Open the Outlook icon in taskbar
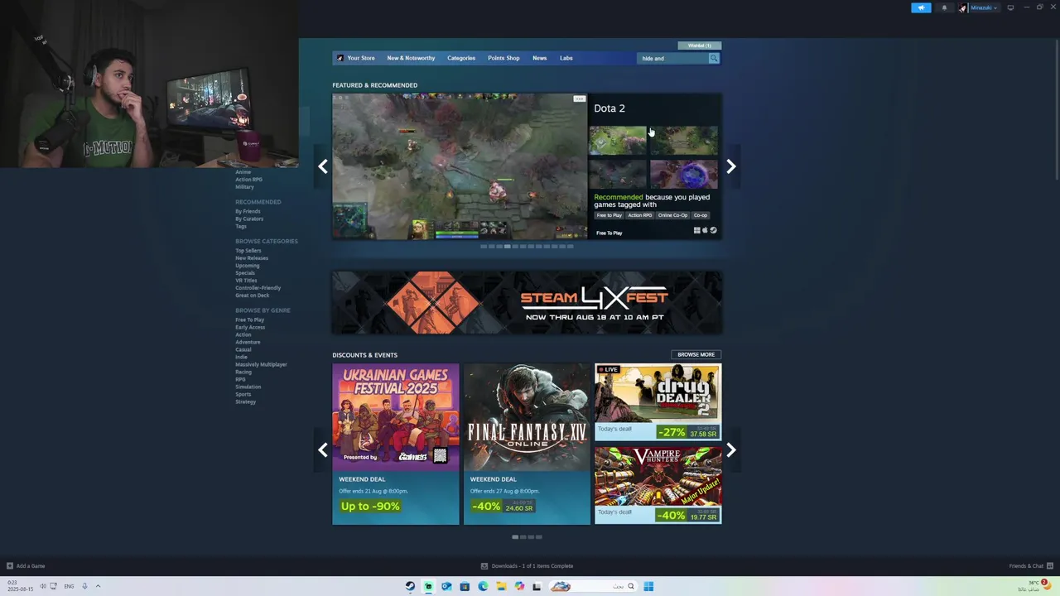 pos(446,586)
